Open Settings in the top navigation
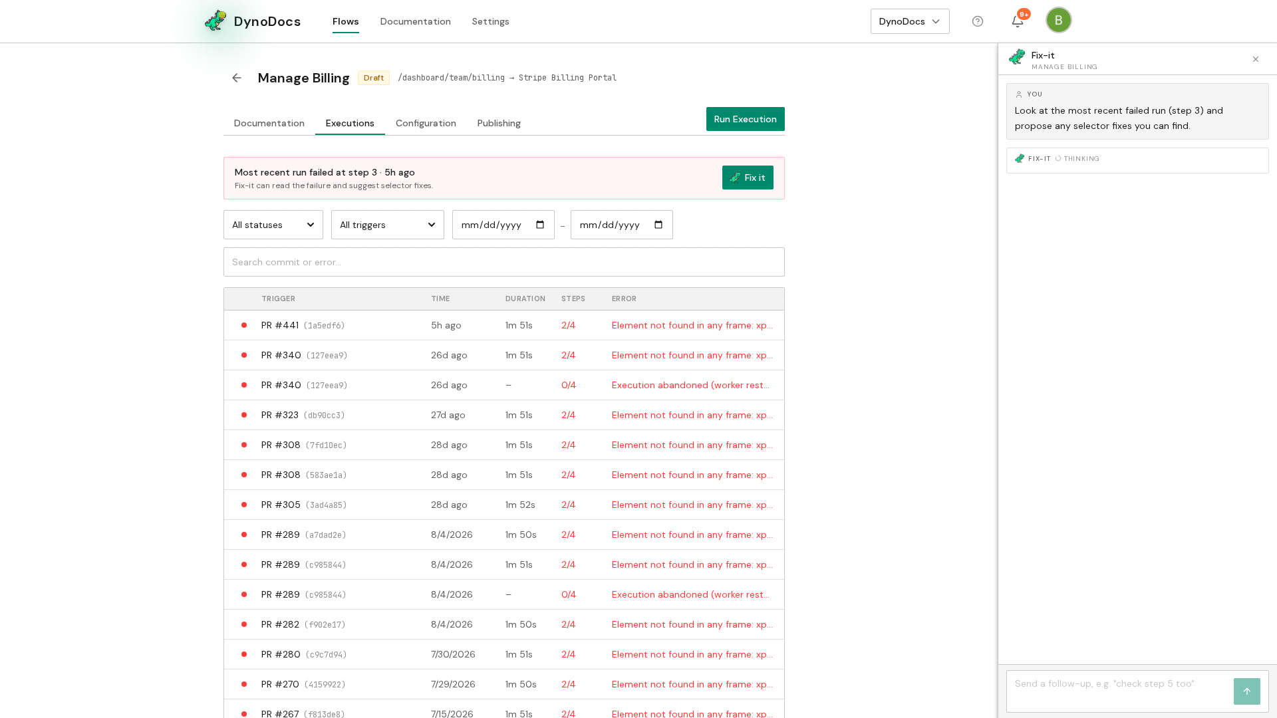 (x=490, y=21)
